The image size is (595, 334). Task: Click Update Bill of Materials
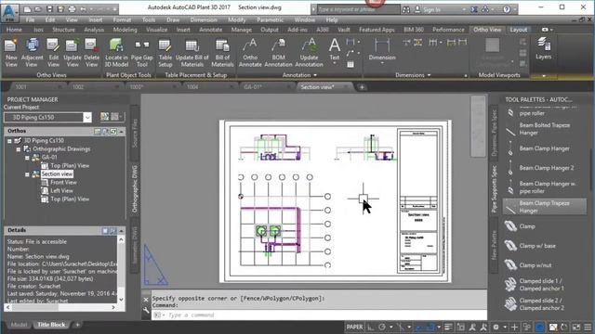coord(192,53)
